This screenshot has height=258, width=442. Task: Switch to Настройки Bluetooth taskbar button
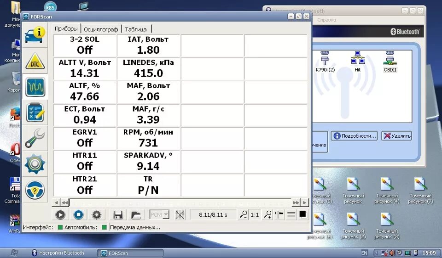58,253
